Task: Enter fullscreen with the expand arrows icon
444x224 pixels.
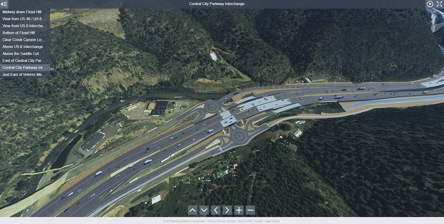Action: (x=439, y=4)
